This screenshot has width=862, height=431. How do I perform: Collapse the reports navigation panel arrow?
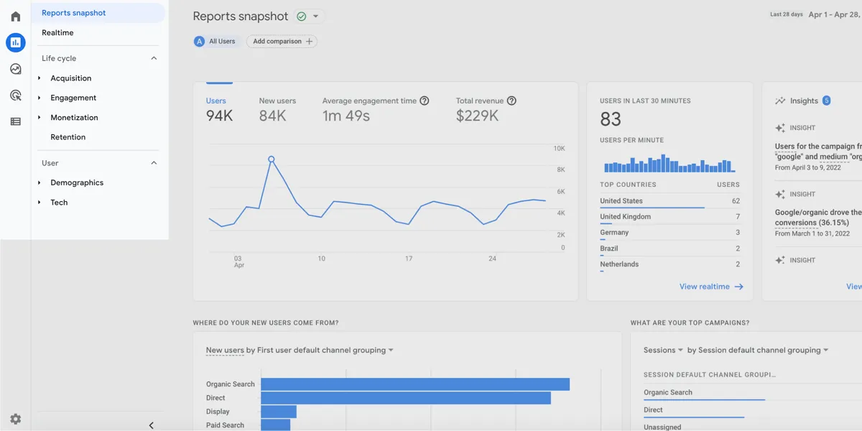(151, 425)
